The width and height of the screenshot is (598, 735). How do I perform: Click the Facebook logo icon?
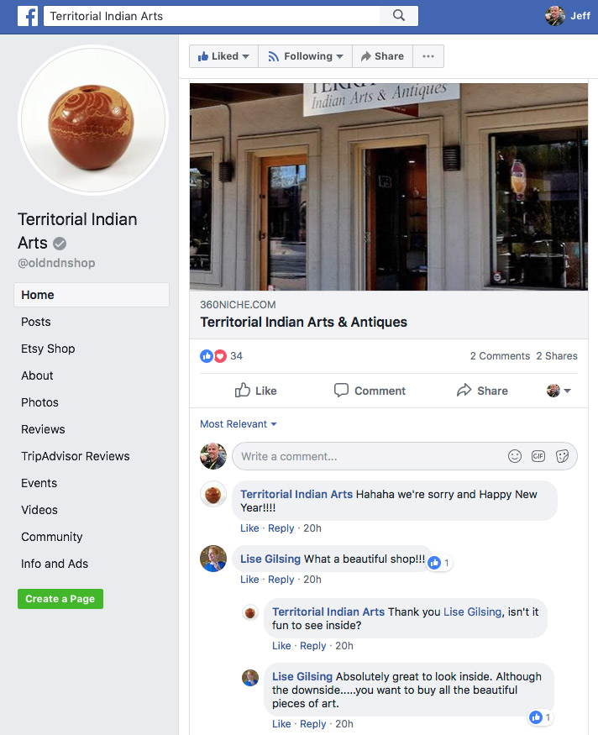[28, 17]
